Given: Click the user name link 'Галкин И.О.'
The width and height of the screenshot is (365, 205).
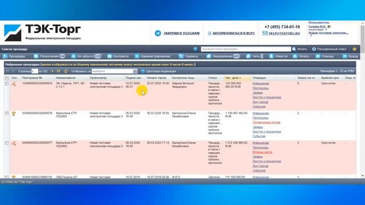Looking at the screenshot, I should (317, 27).
